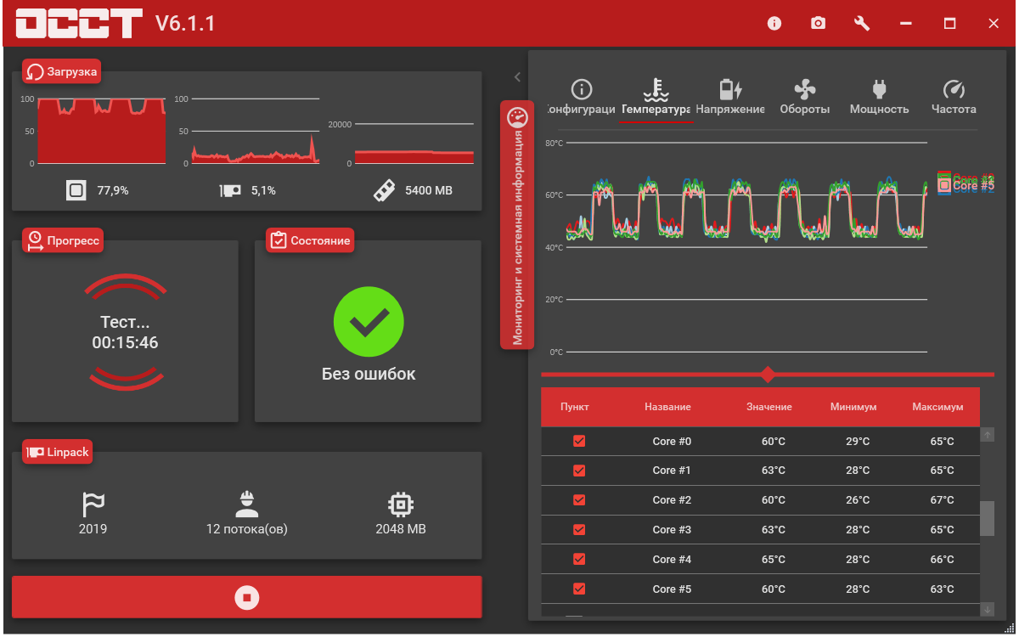This screenshot has width=1019, height=637.
Task: Collapse the monitoring panel with the chevron
Action: tap(517, 76)
